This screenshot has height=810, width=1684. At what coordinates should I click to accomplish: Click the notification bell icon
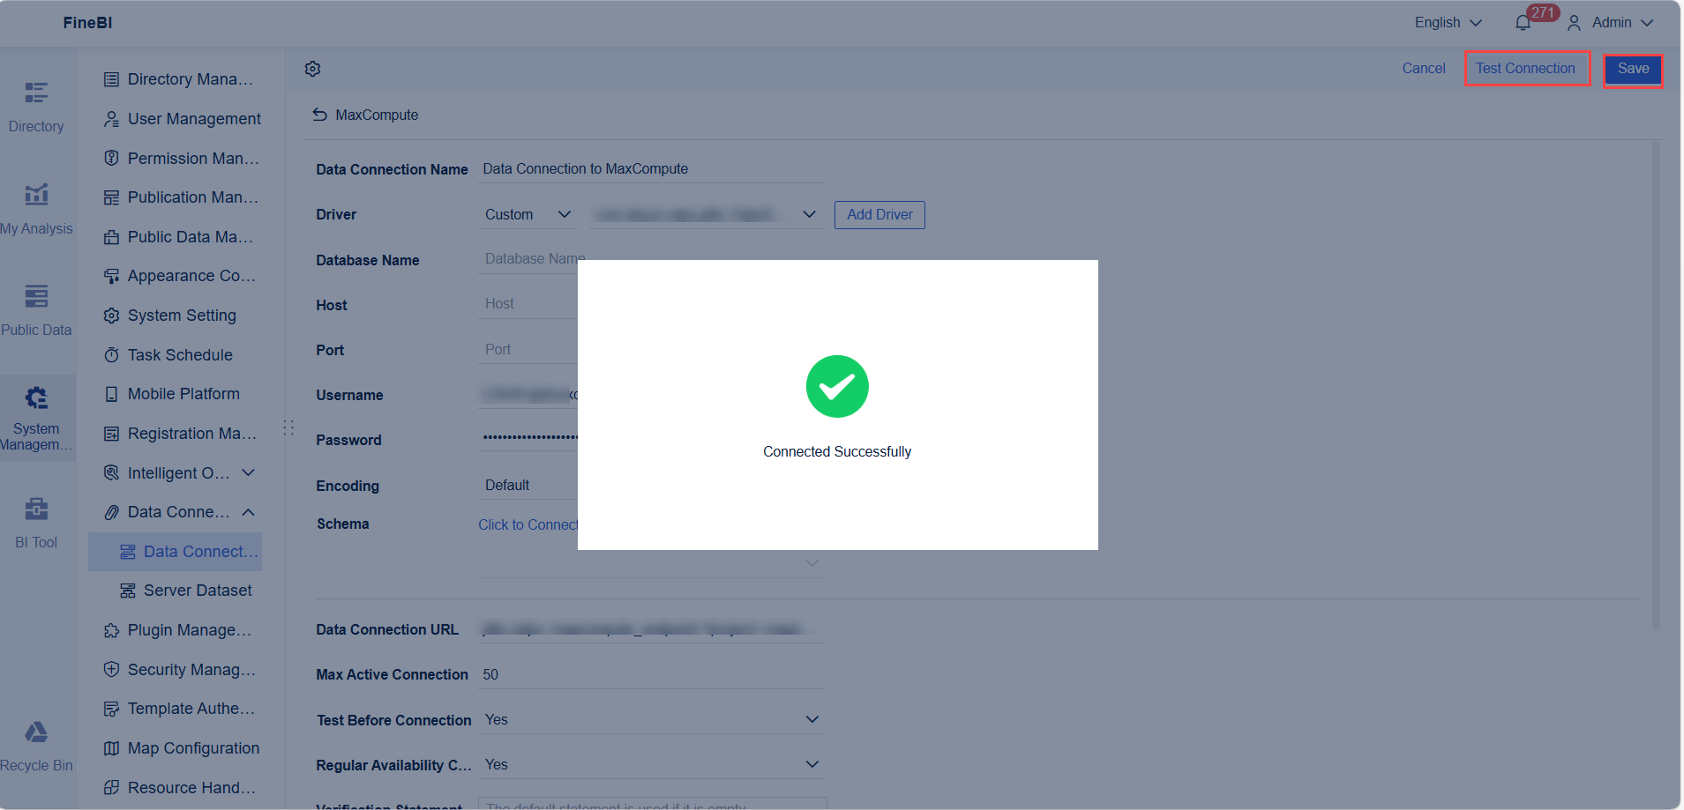pyautogui.click(x=1523, y=23)
